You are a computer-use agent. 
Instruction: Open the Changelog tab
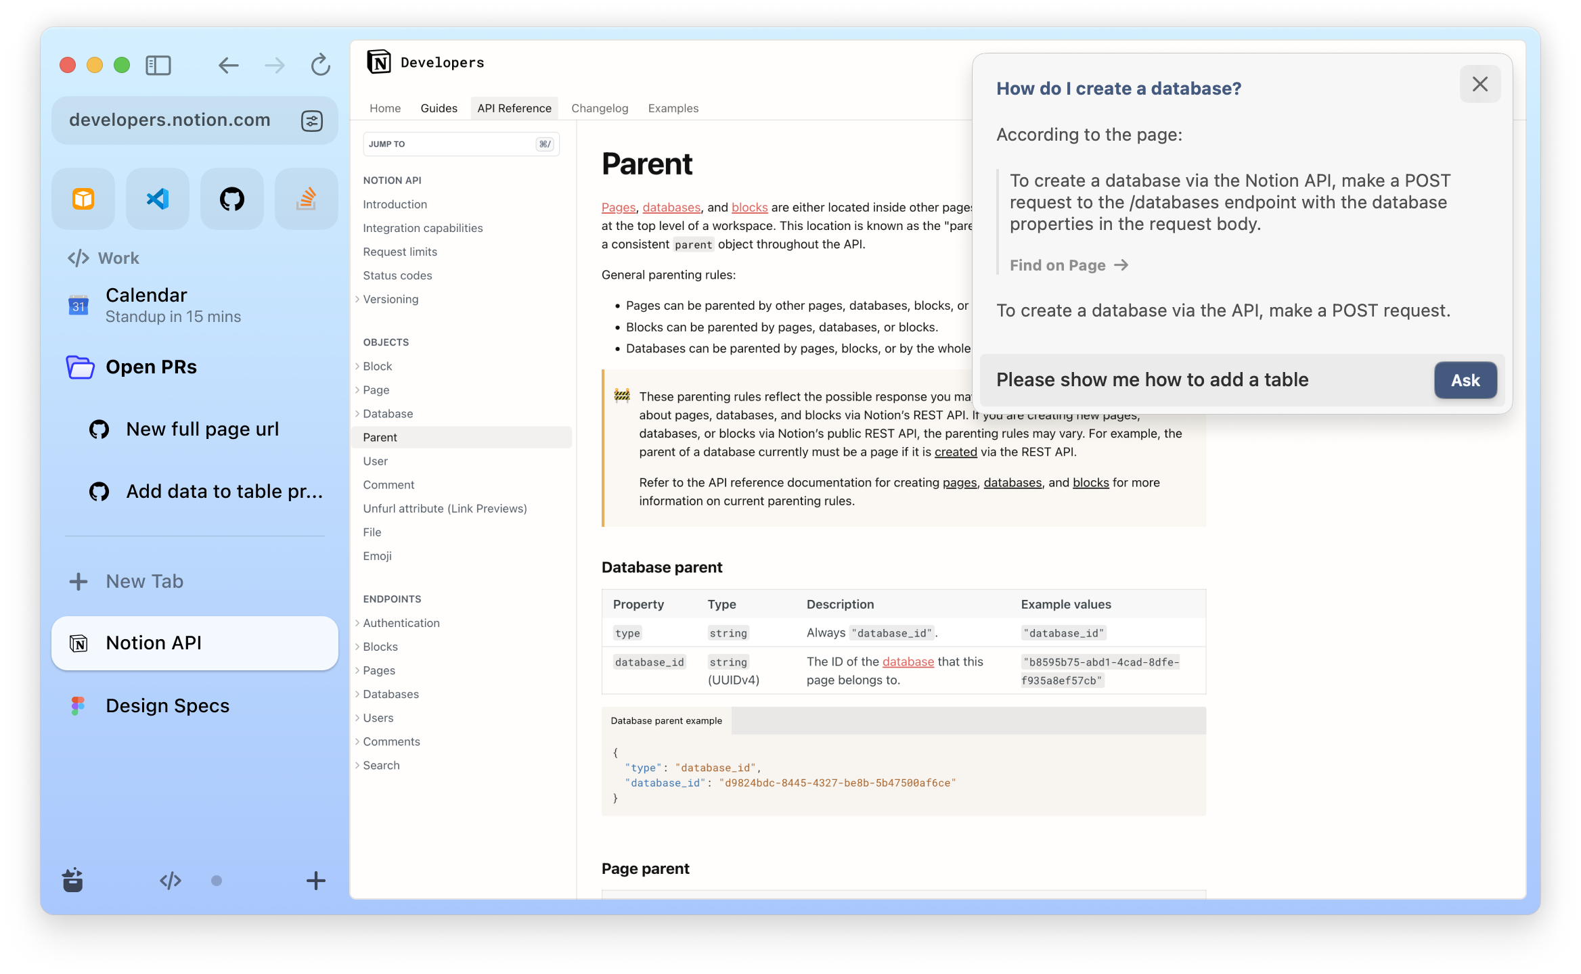point(599,108)
